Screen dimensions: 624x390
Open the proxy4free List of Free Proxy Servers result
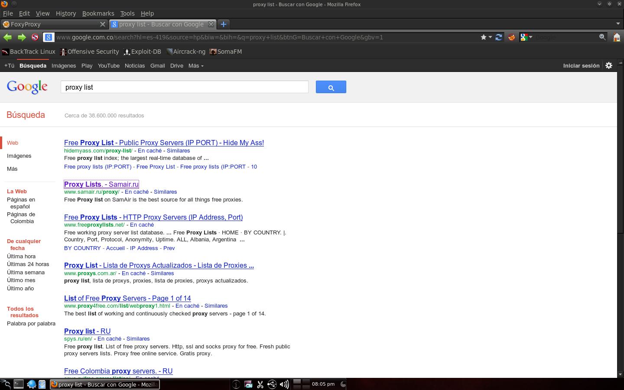[127, 298]
